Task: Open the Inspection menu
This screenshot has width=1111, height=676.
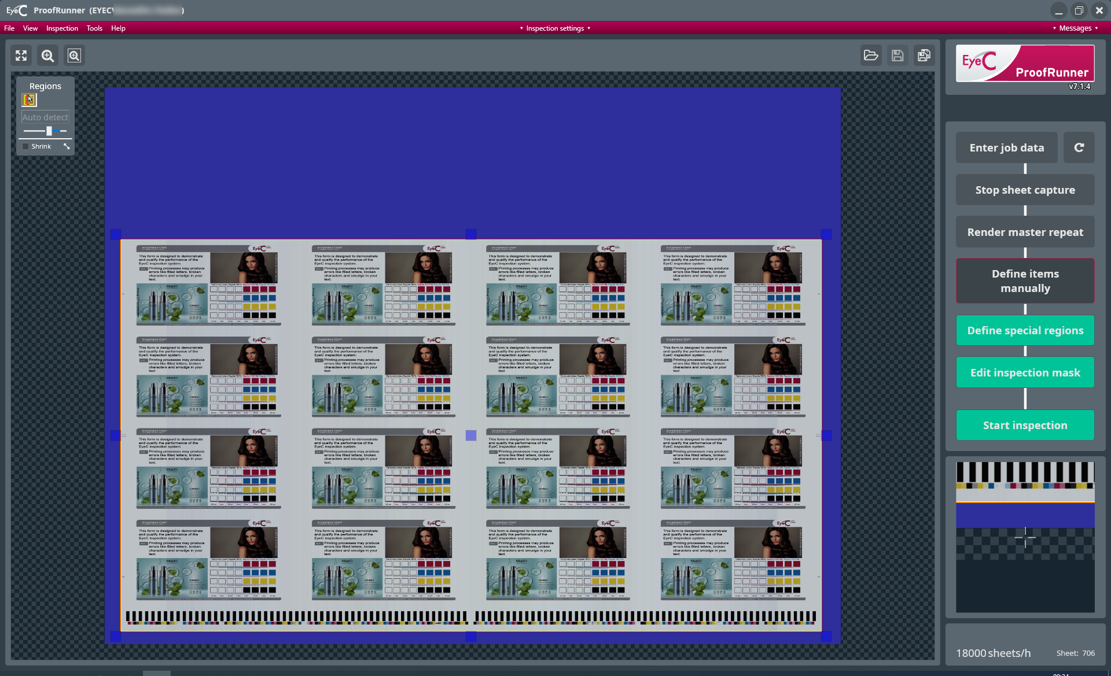Action: pos(62,28)
